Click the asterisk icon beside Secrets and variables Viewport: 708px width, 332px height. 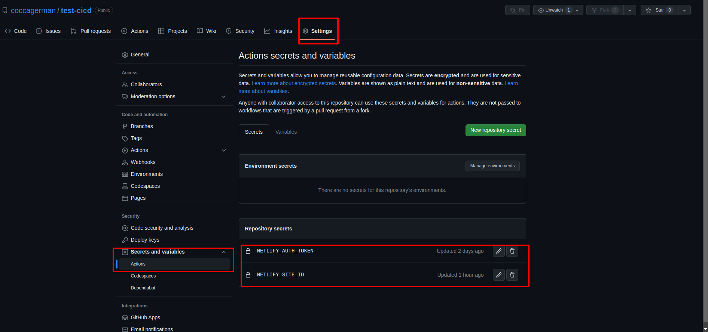point(125,252)
